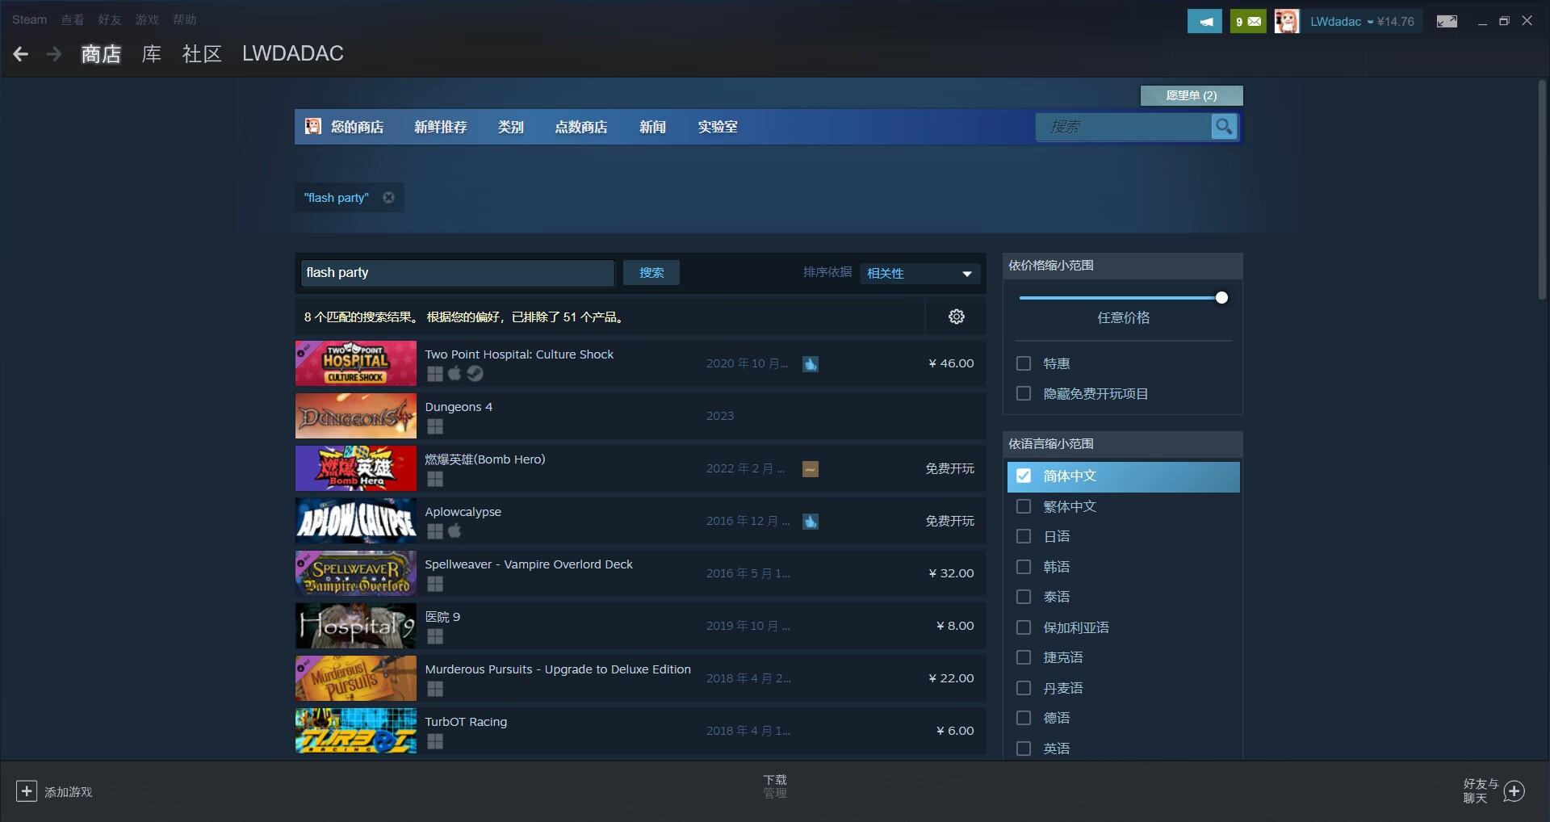This screenshot has height=822, width=1550.
Task: Click the positive review icon on Aplowcalypse row
Action: pos(811,522)
